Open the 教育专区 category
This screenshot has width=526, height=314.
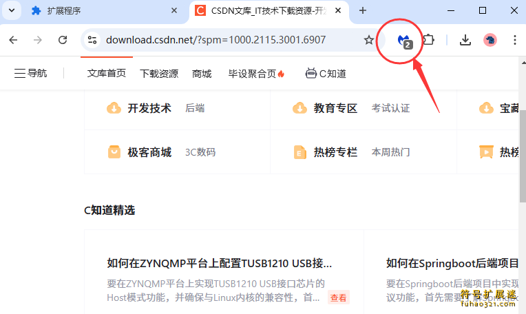[335, 108]
